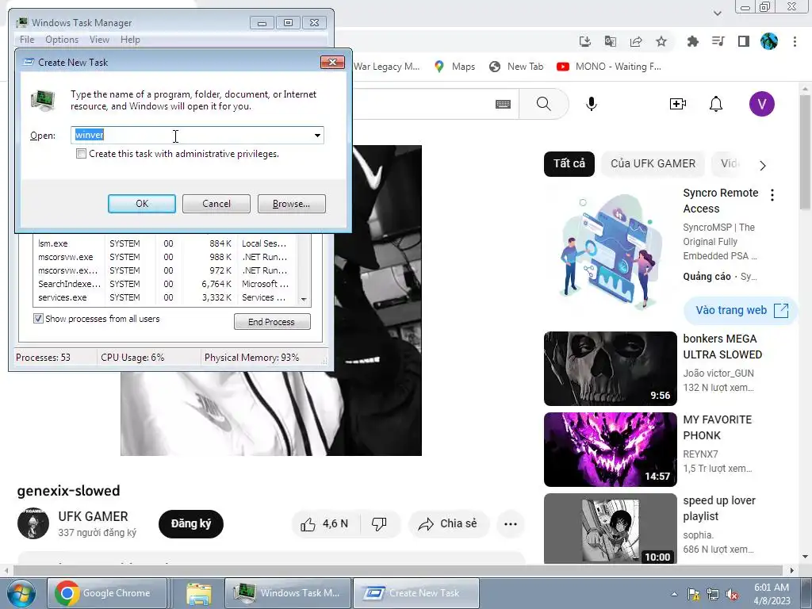
Task: Enable Create this task with administrative privileges
Action: tap(82, 154)
